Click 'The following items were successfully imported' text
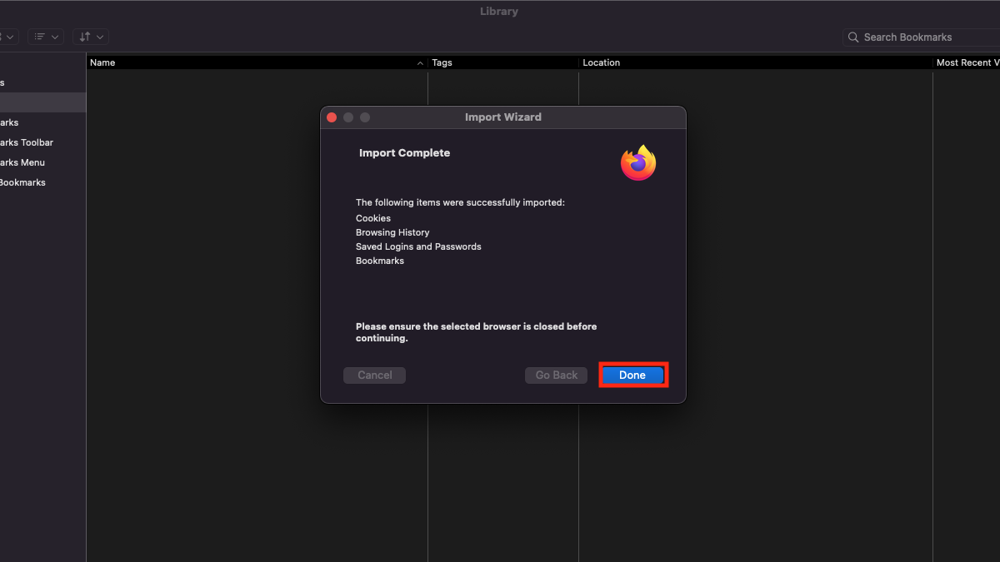Screen dimensions: 1000x562 460,202
